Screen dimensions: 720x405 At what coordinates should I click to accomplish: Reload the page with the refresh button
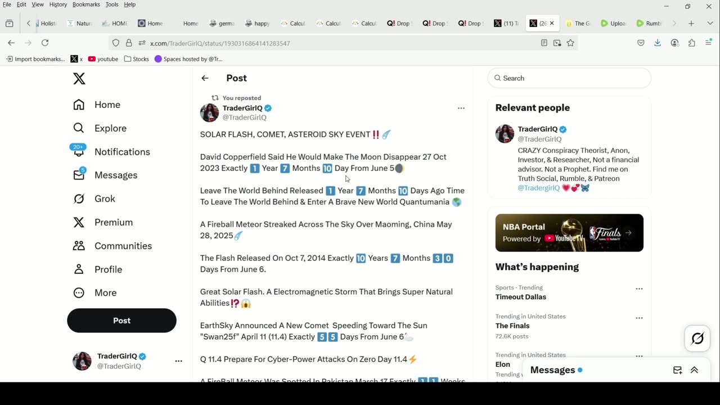tap(45, 43)
